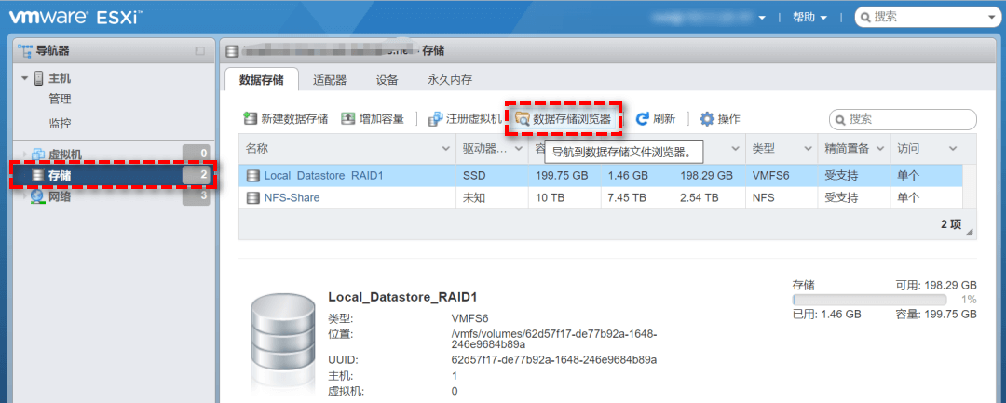Open the 操作 (Actions) gear menu
This screenshot has height=403, width=1006.
[x=707, y=119]
